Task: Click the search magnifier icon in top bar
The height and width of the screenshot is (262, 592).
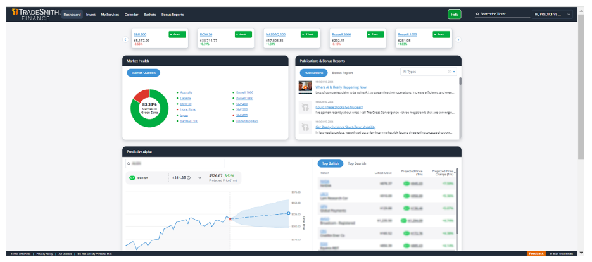Action: (x=477, y=15)
